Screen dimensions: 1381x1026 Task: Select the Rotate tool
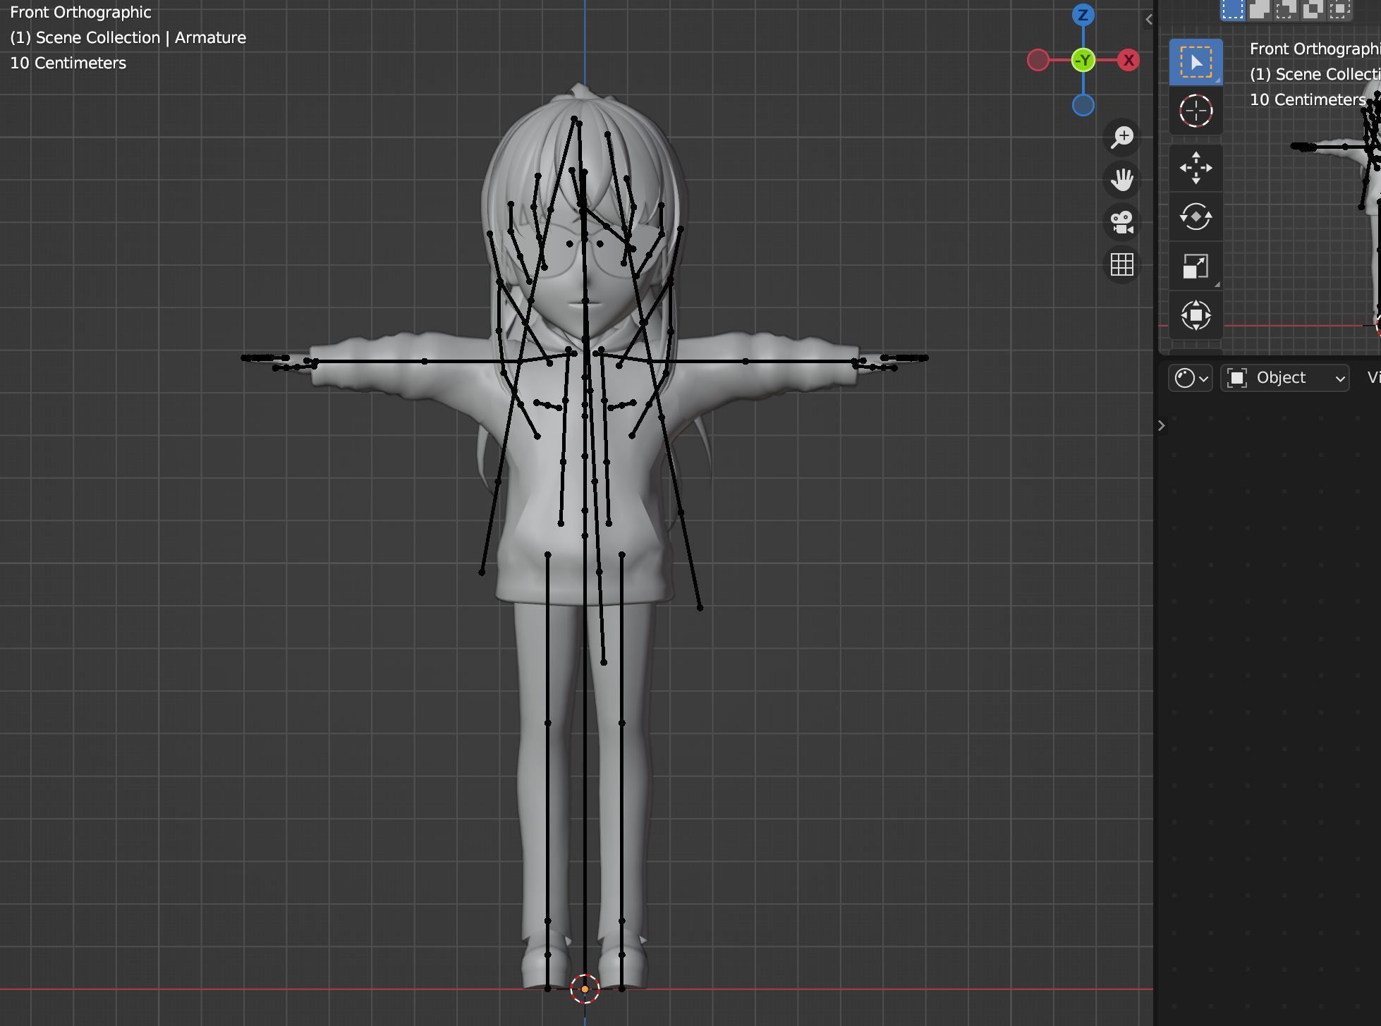coord(1196,217)
